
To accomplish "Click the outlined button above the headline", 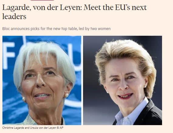I will click(42, 0).
